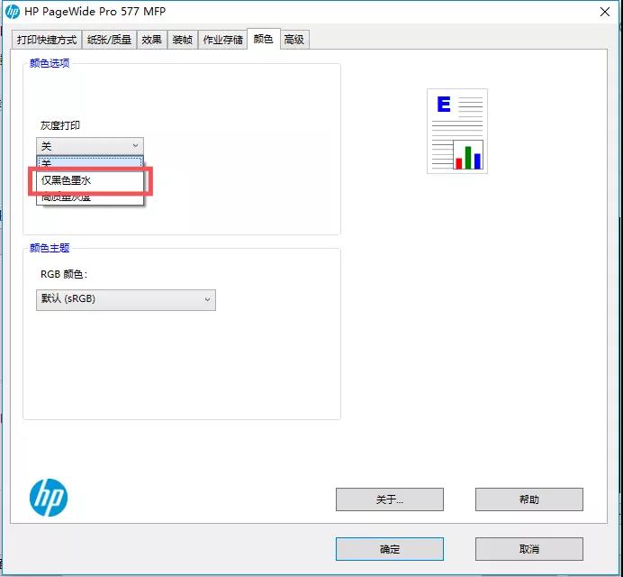This screenshot has width=623, height=577.
Task: Click the 颜色选项 group title
Action: pyautogui.click(x=50, y=63)
